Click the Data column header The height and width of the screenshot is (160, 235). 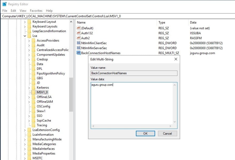pyautogui.click(x=211, y=23)
